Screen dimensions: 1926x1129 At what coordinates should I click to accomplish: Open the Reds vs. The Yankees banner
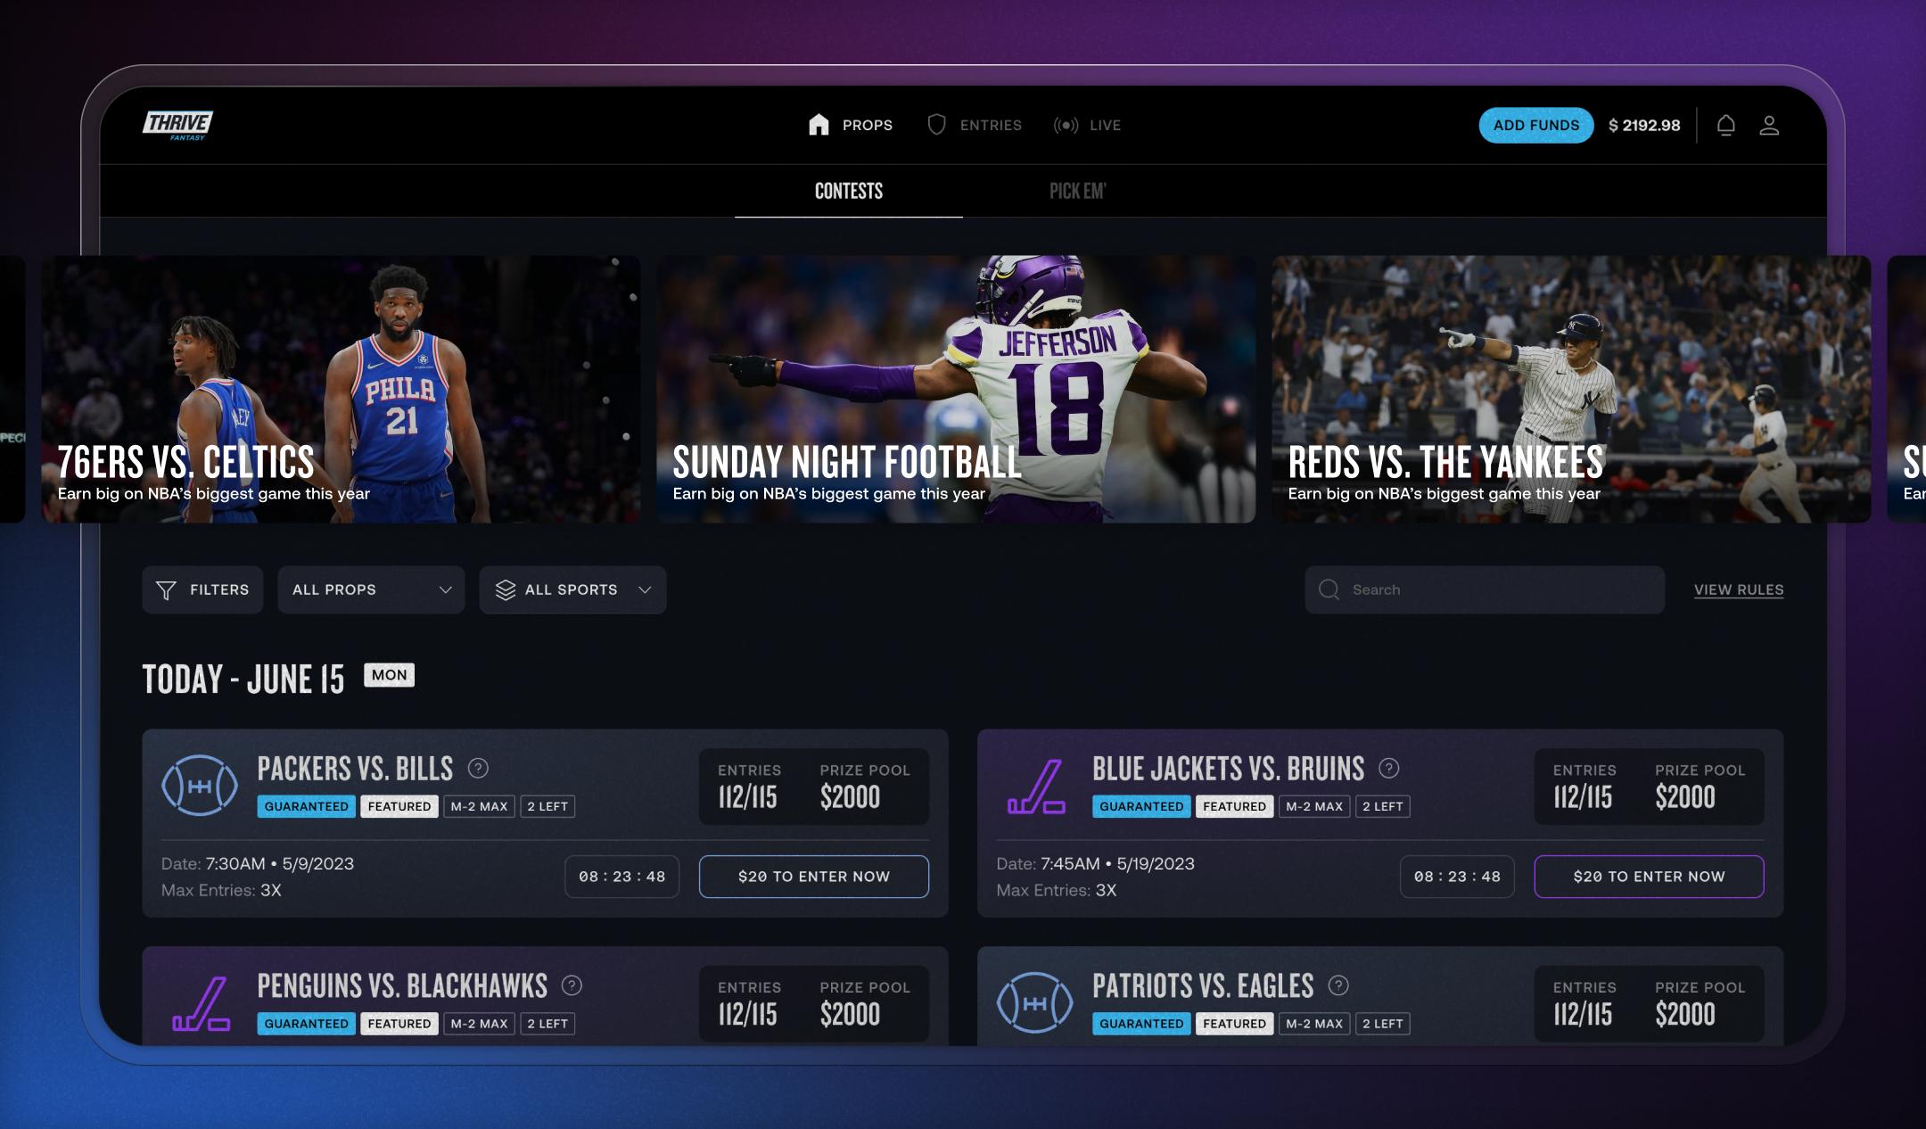pyautogui.click(x=1571, y=389)
